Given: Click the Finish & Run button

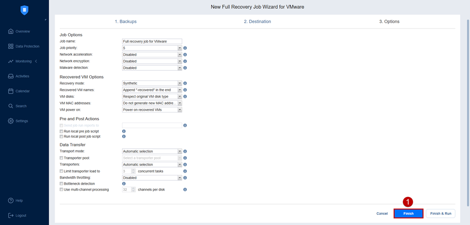Looking at the screenshot, I should (441, 214).
